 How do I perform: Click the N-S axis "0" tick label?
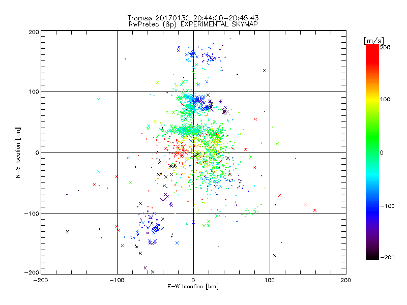37,152
